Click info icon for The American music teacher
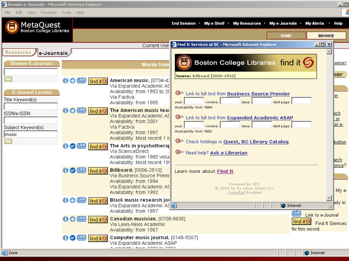 click(65, 111)
